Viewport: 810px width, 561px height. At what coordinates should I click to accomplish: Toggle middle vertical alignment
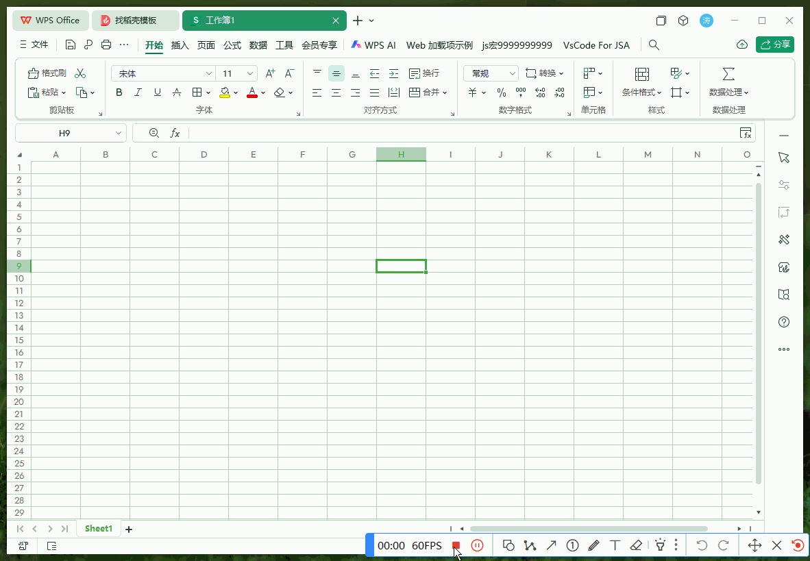coord(336,73)
